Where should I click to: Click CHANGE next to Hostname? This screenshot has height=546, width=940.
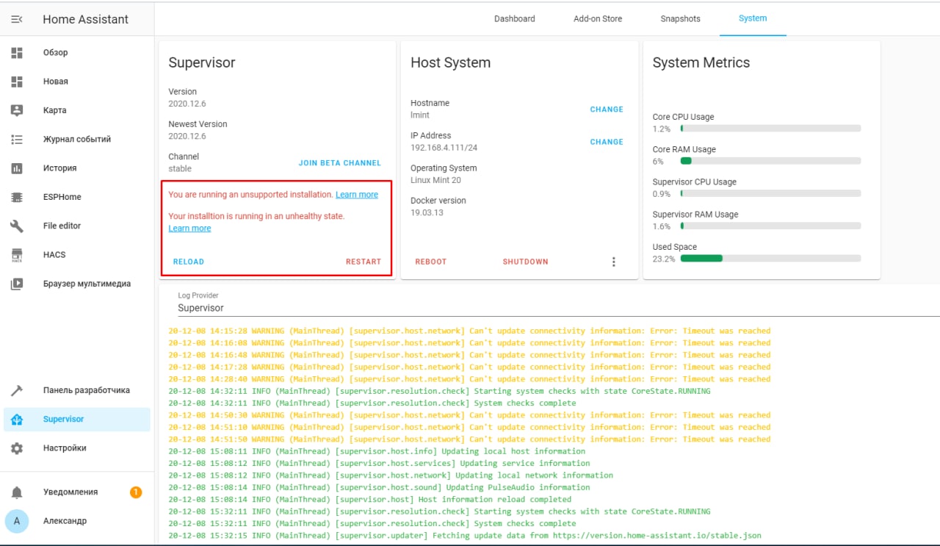(x=607, y=109)
